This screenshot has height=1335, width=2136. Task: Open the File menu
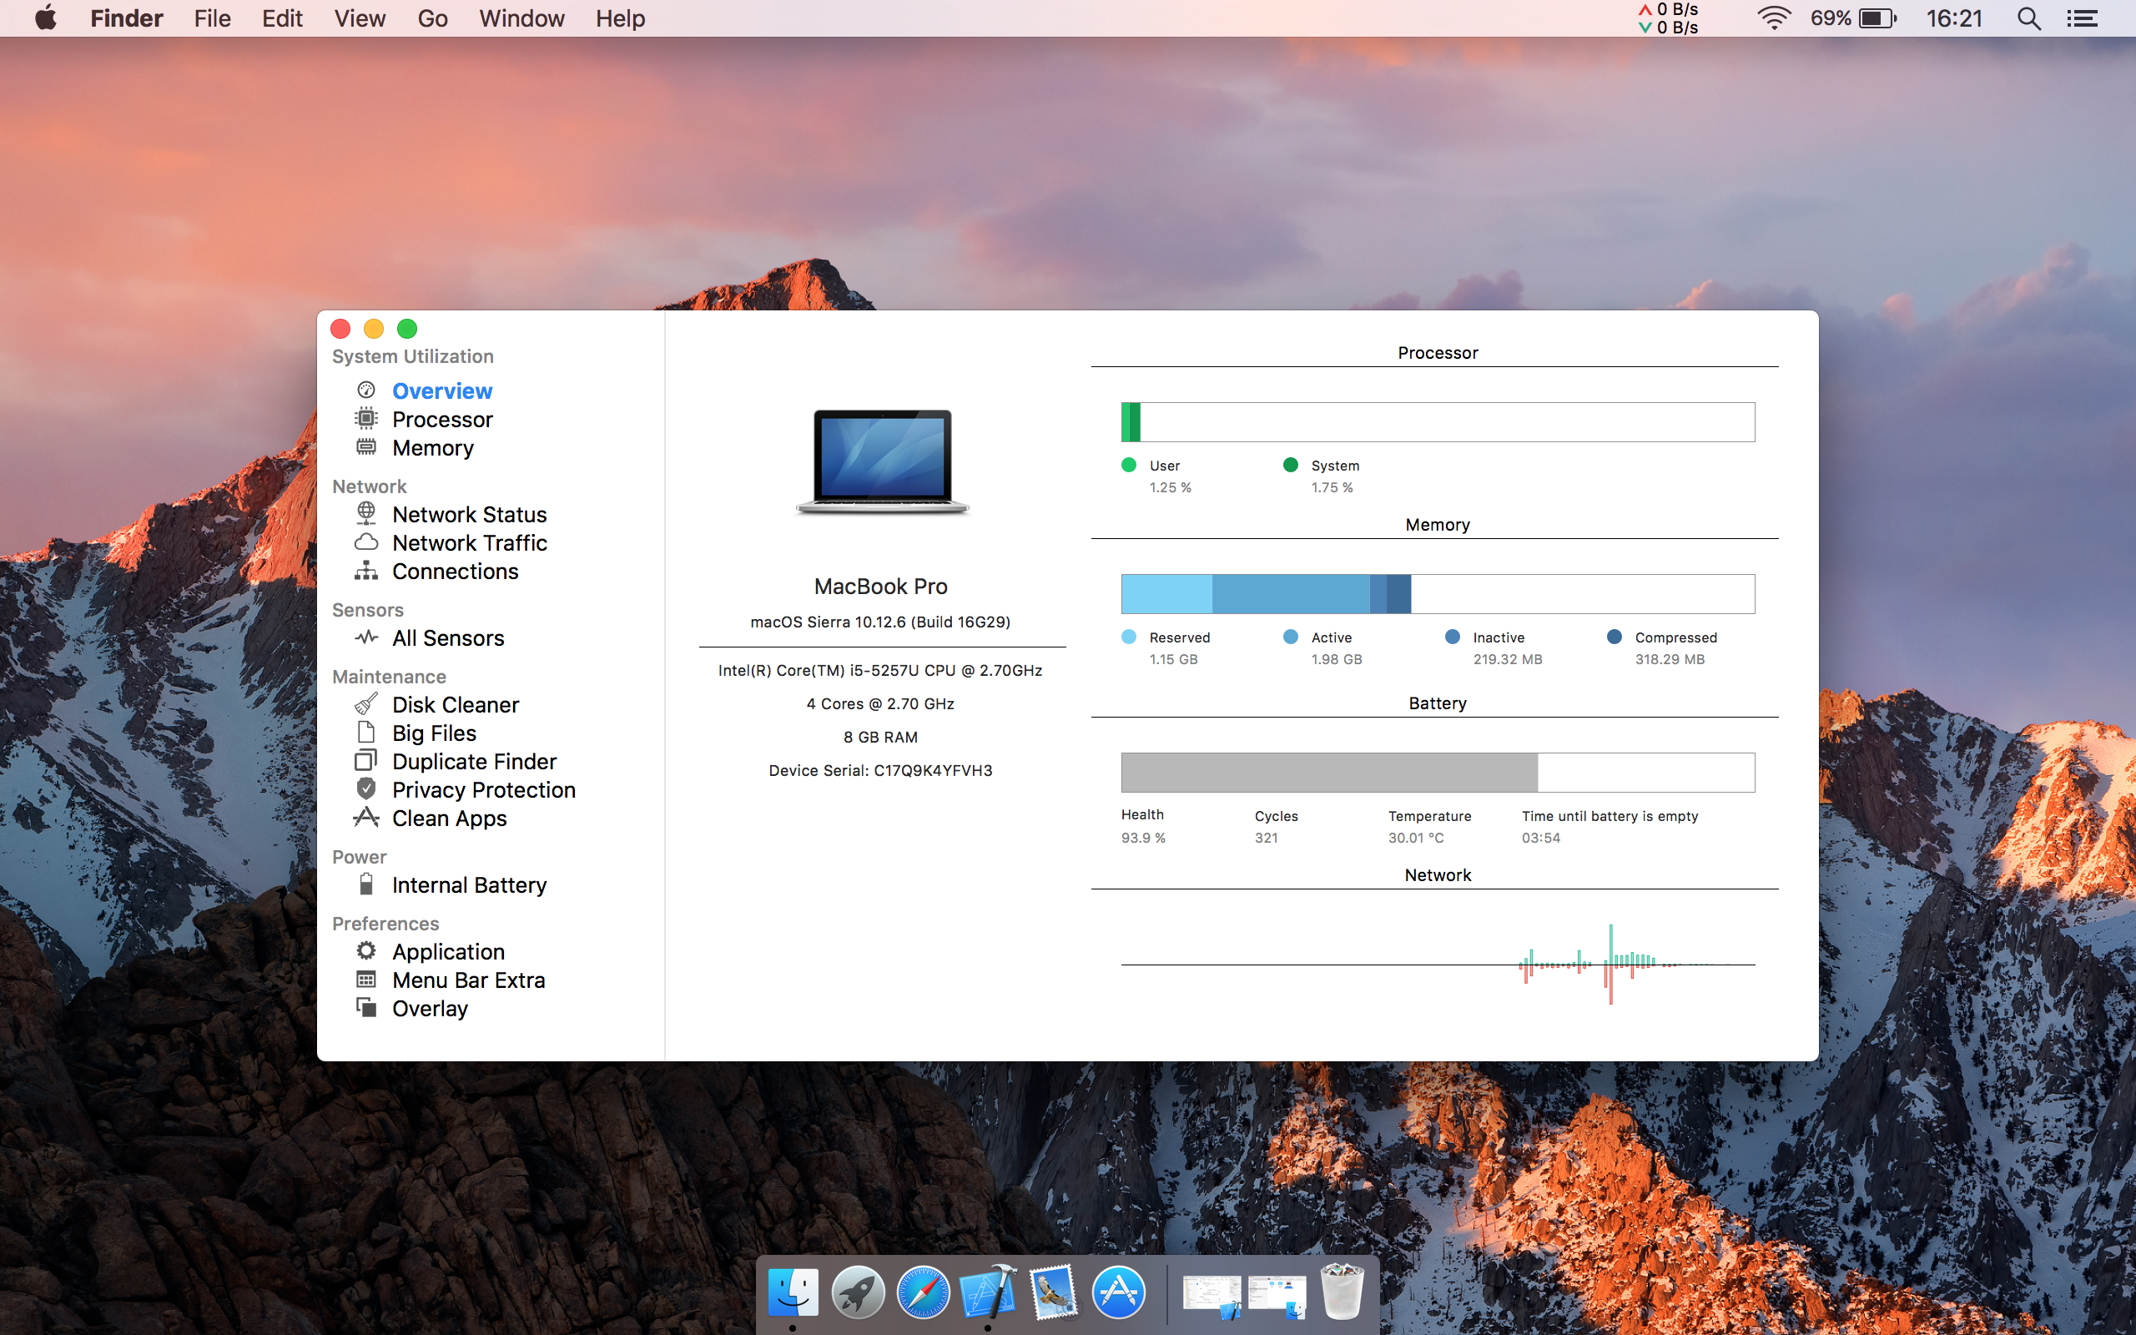point(212,18)
